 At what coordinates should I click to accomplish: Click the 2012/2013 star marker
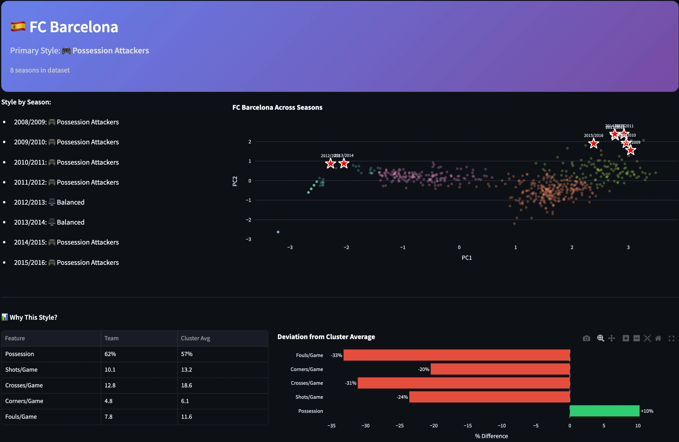click(330, 164)
